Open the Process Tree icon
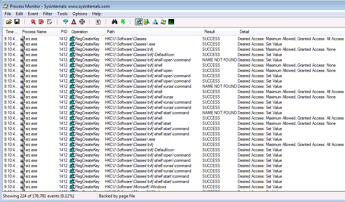This screenshot has height=202, width=345. pyautogui.click(x=98, y=22)
